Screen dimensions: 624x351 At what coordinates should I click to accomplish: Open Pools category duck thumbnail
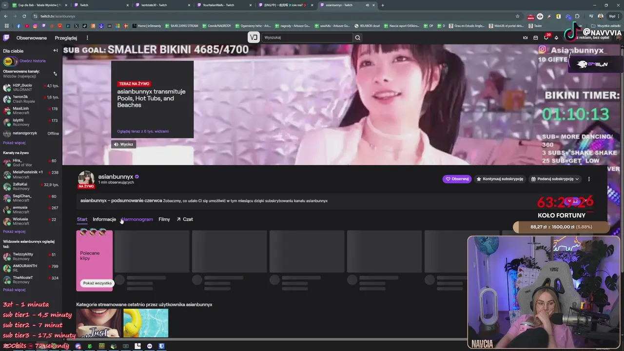(146, 323)
